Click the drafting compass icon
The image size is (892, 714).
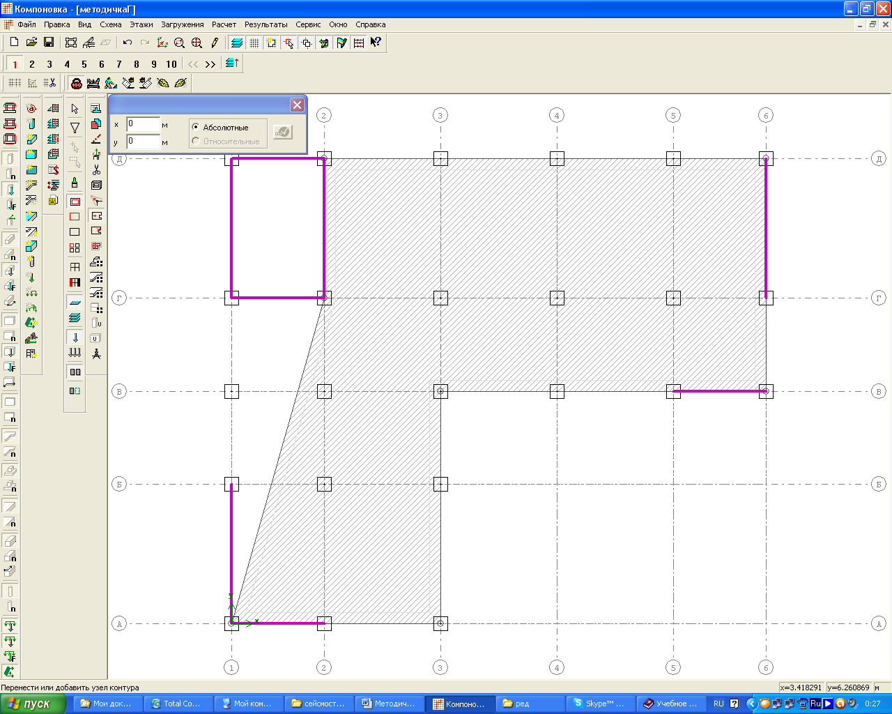(96, 354)
